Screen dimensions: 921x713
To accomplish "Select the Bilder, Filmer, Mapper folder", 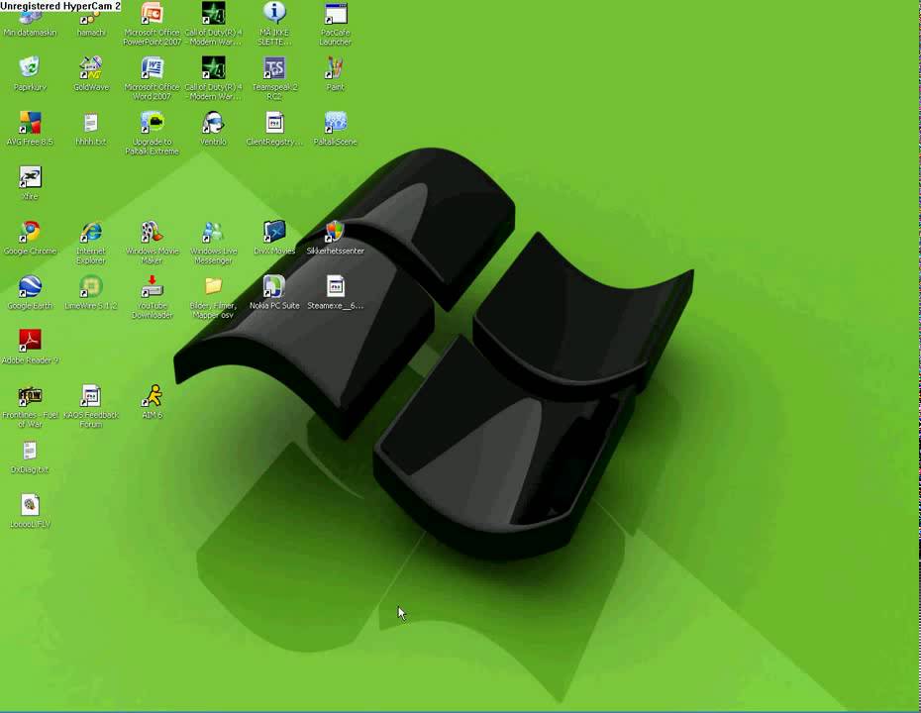I will [213, 287].
